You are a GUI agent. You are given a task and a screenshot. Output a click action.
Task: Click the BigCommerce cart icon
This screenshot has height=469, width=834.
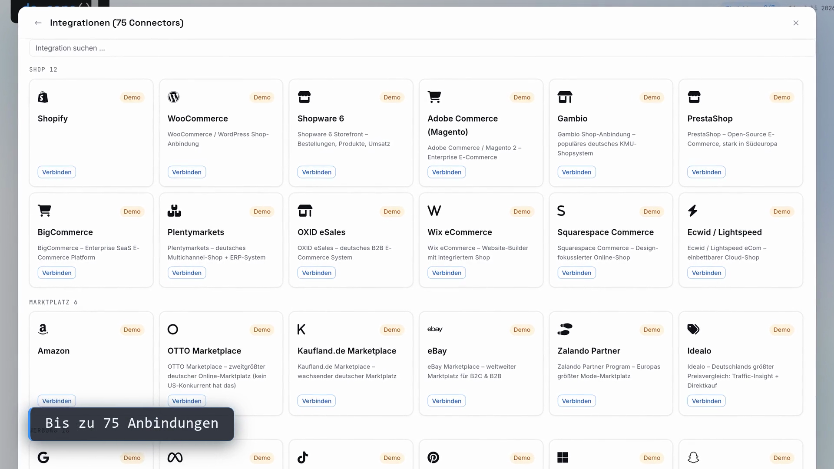pyautogui.click(x=44, y=211)
